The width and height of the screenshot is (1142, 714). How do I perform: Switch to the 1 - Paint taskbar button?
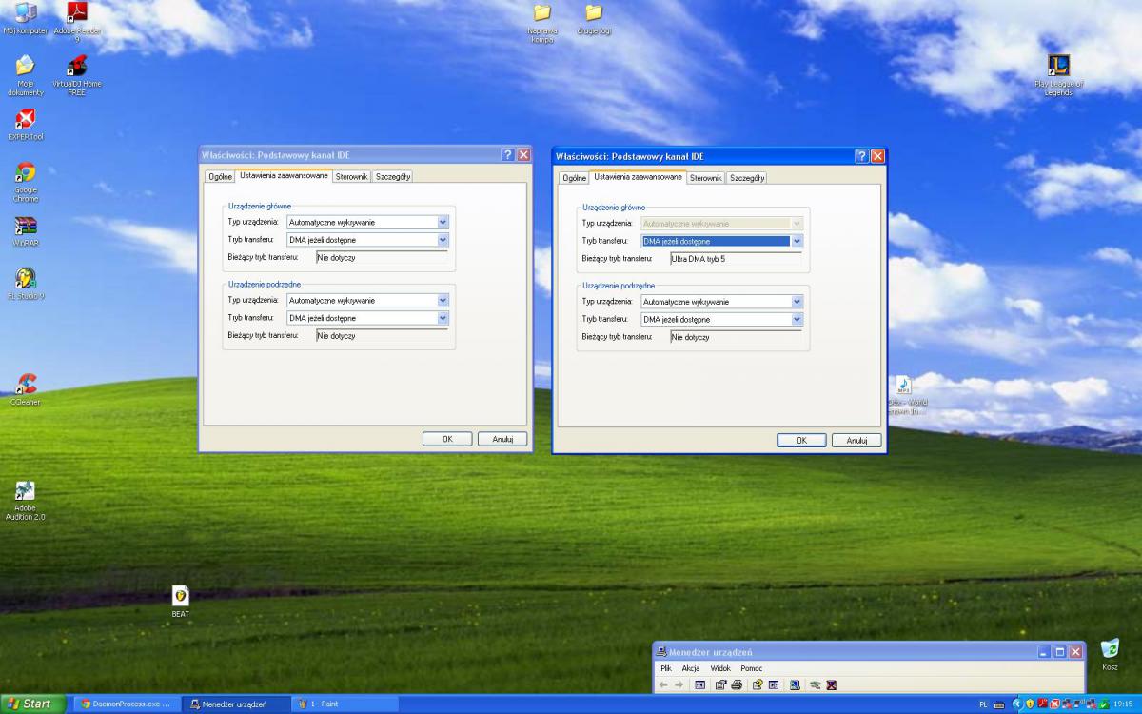[x=345, y=704]
